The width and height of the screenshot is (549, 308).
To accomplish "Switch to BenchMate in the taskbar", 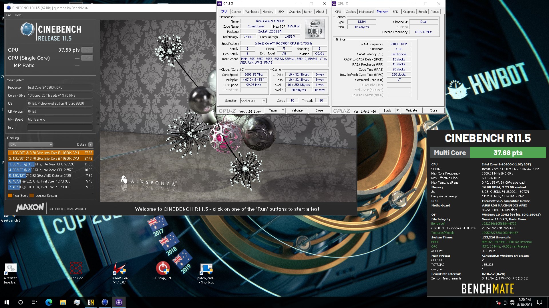I will coord(91,302).
